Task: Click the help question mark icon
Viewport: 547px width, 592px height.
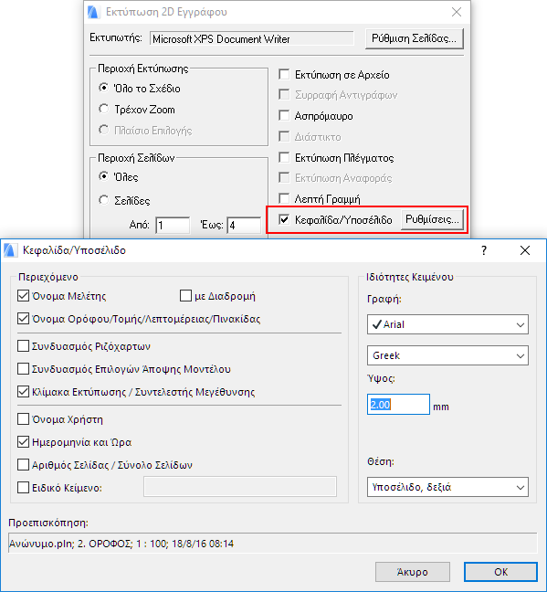Action: coord(484,250)
